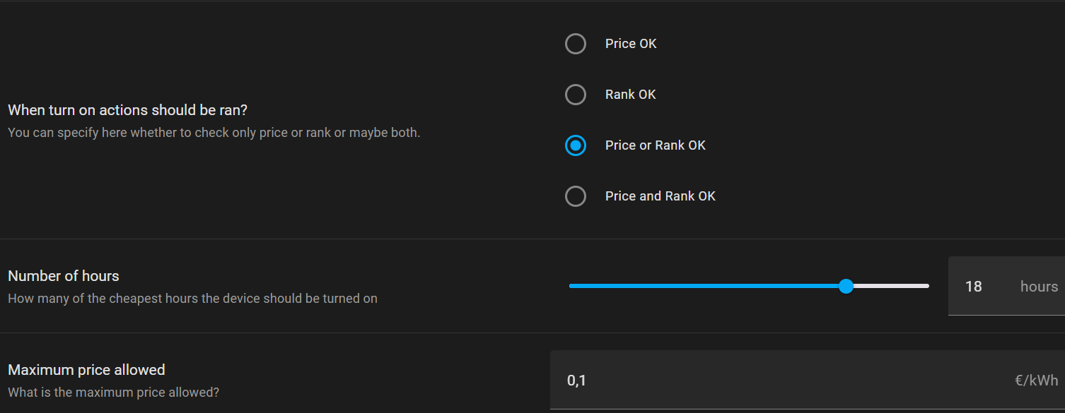Click the 'Price or Rank OK' label text
Image resolution: width=1065 pixels, height=413 pixels.
pyautogui.click(x=655, y=145)
